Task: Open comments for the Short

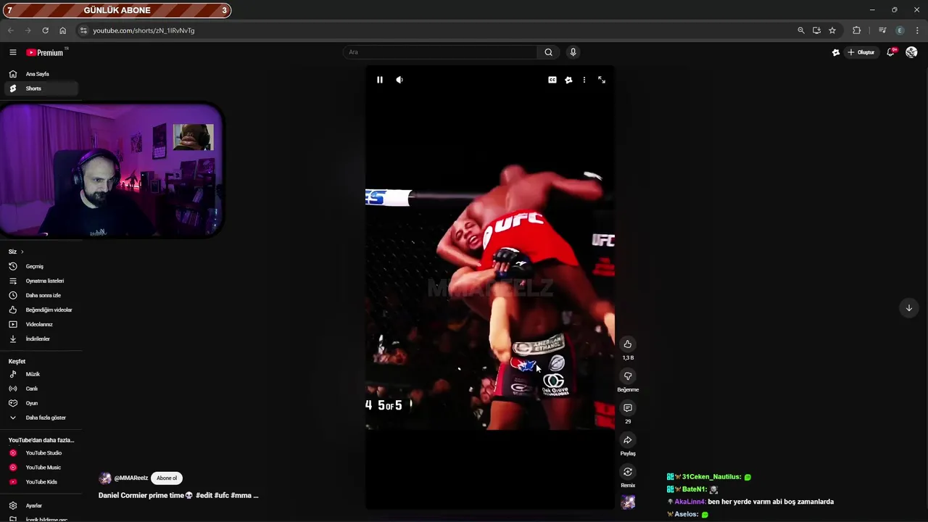Action: pos(628,408)
